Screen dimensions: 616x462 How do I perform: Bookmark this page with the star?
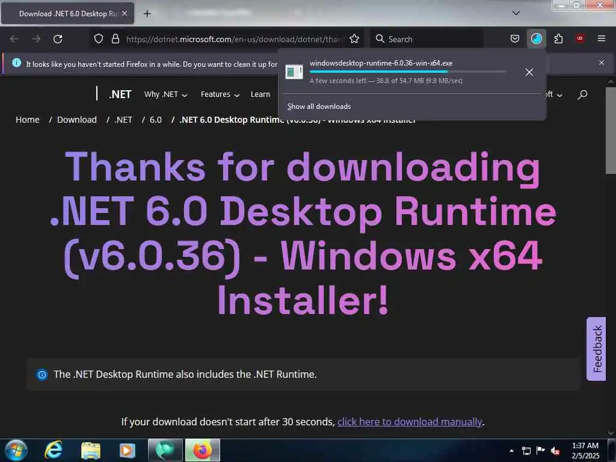(x=354, y=39)
